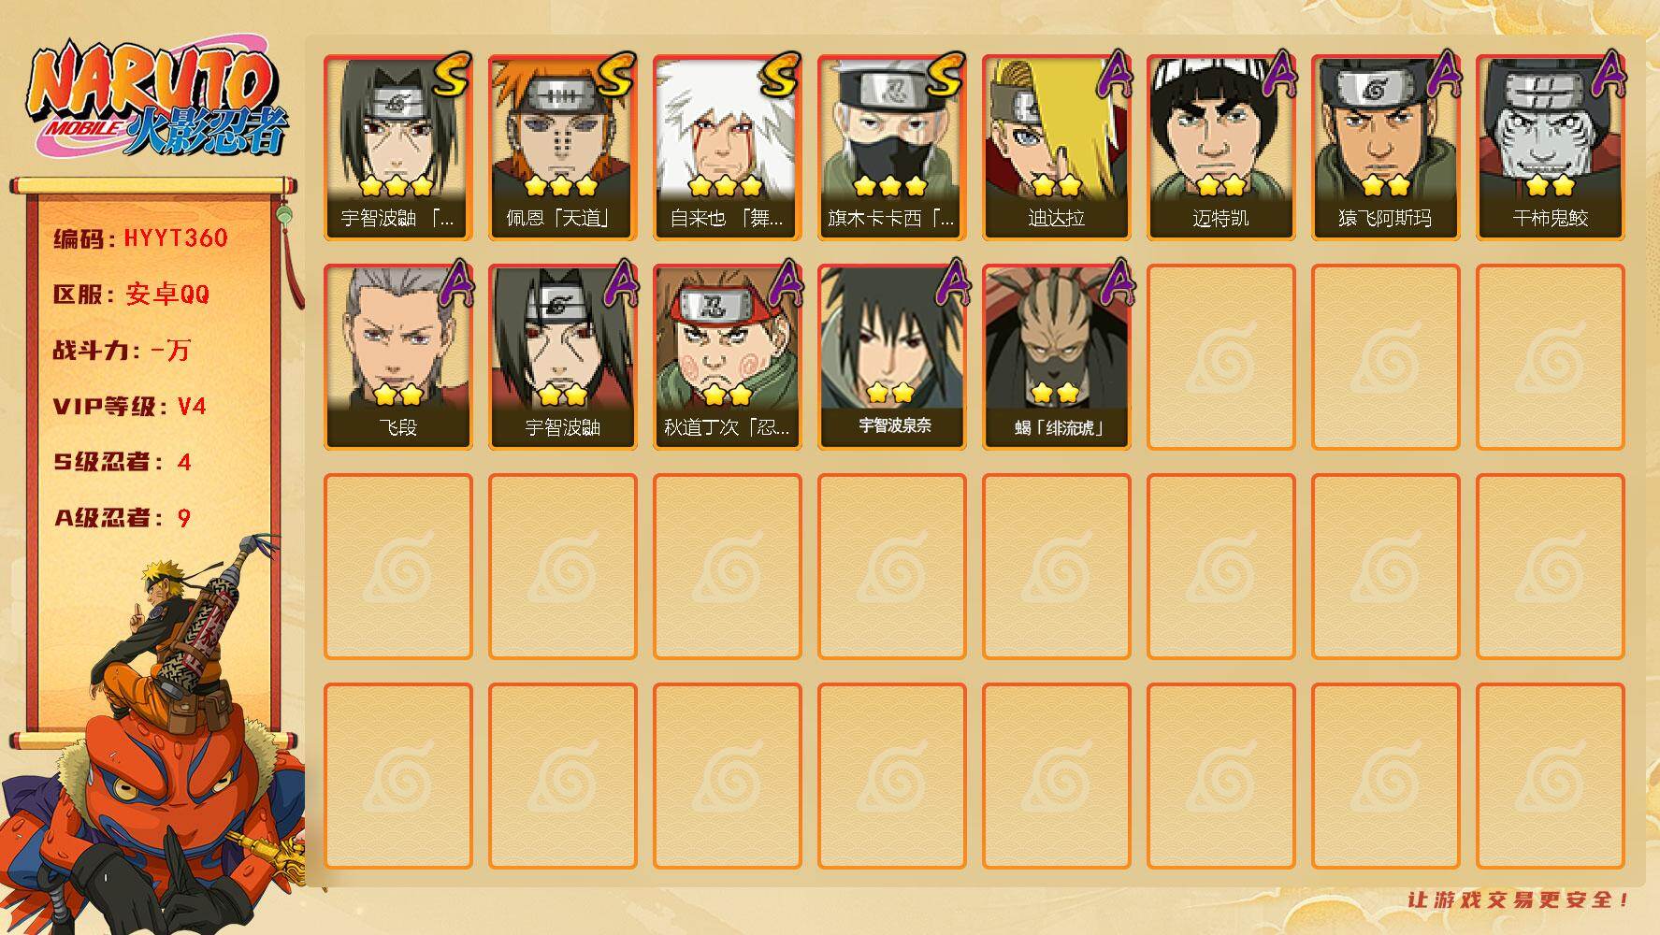The height and width of the screenshot is (935, 1660).
Task: Click the Naruto Mobile 火影忍者 logo
Action: click(x=157, y=97)
